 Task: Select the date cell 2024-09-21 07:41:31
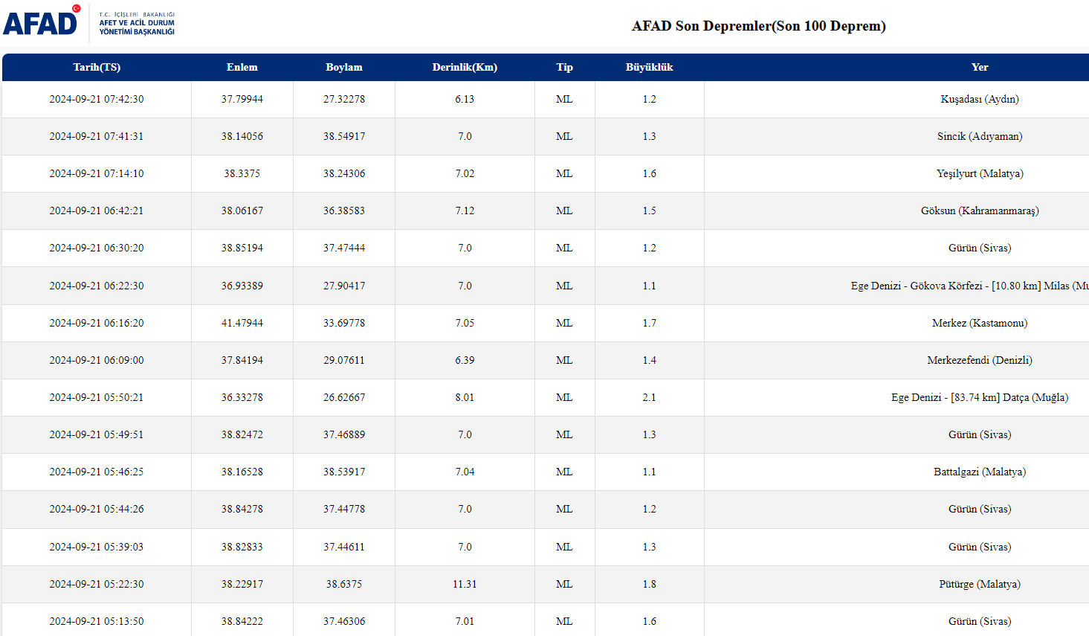(97, 136)
